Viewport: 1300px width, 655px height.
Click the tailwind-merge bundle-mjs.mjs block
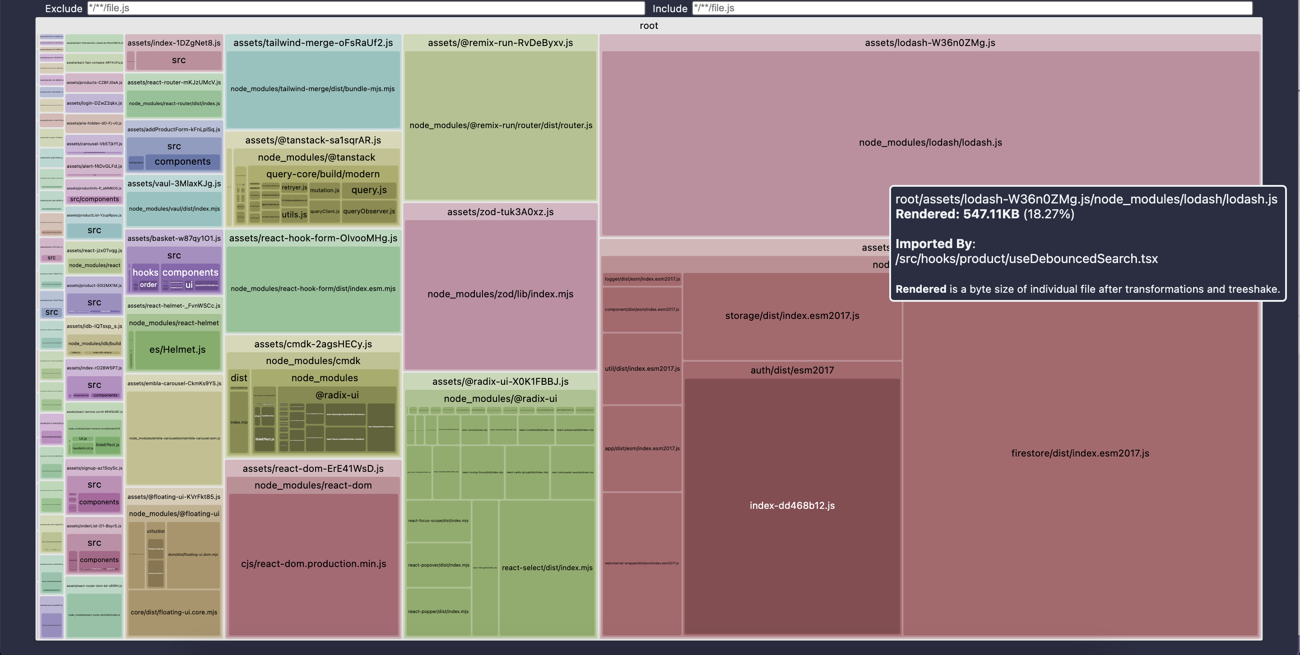(x=312, y=89)
